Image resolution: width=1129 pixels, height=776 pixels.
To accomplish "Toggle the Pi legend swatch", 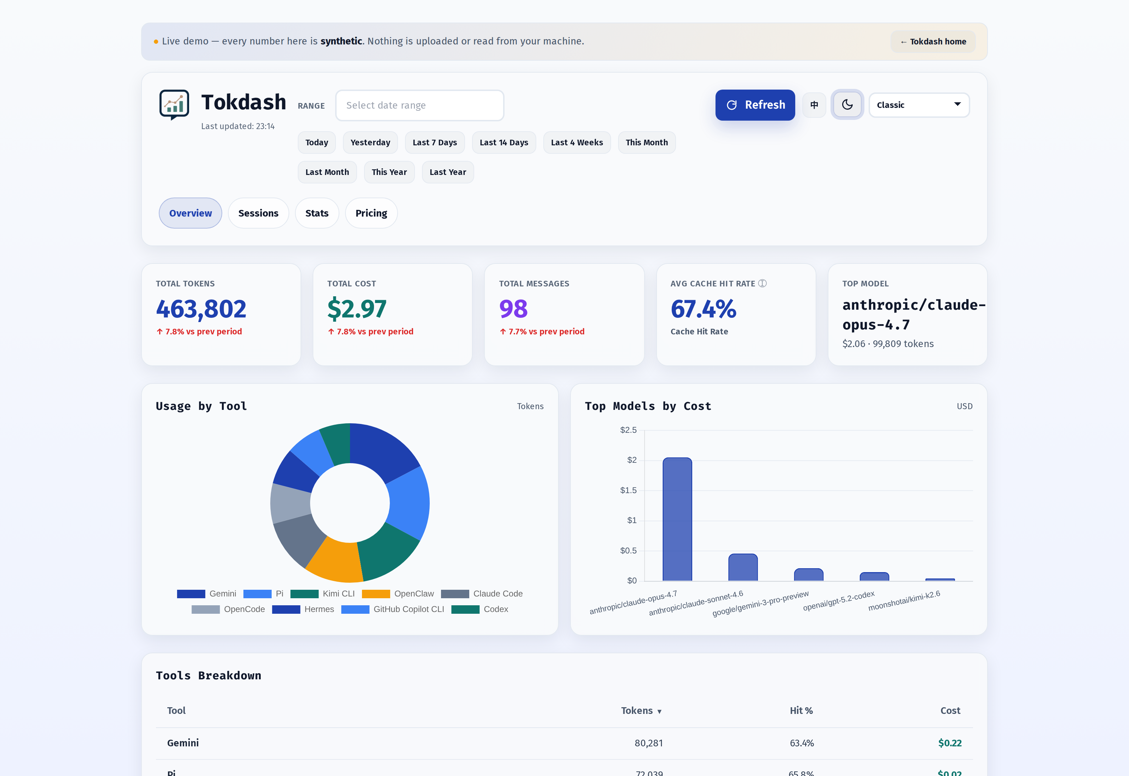I will (x=257, y=594).
